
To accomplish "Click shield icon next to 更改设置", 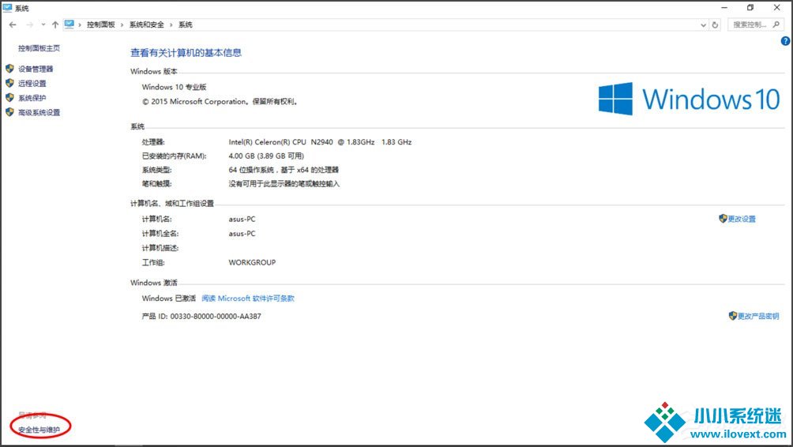I will tap(723, 219).
